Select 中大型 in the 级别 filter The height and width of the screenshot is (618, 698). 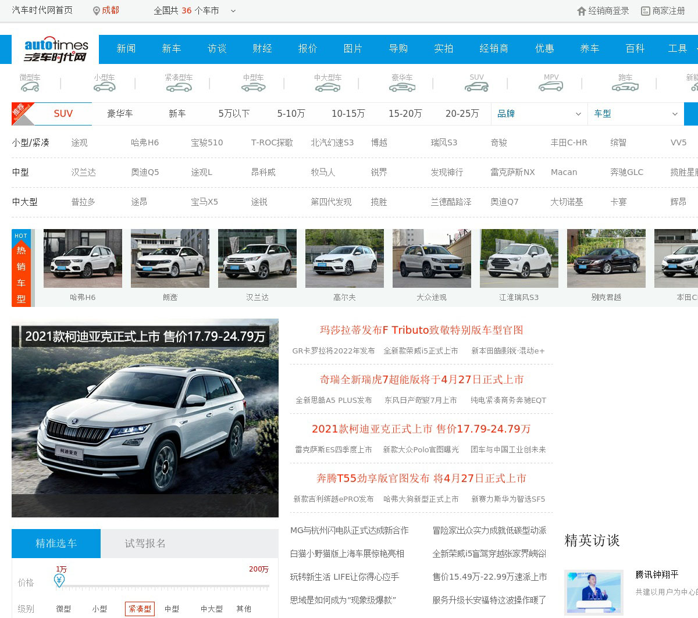coord(211,609)
